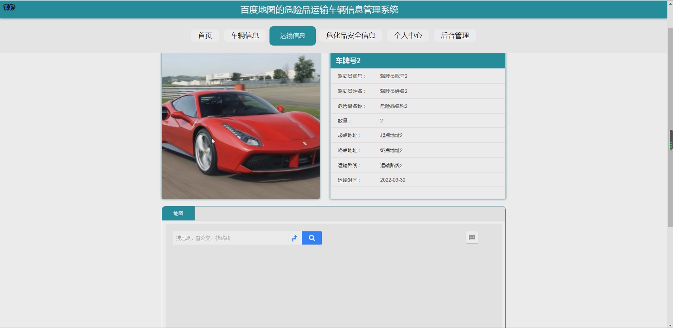This screenshot has height=328, width=673.
Task: Go to the 首页 navigation item
Action: point(205,35)
